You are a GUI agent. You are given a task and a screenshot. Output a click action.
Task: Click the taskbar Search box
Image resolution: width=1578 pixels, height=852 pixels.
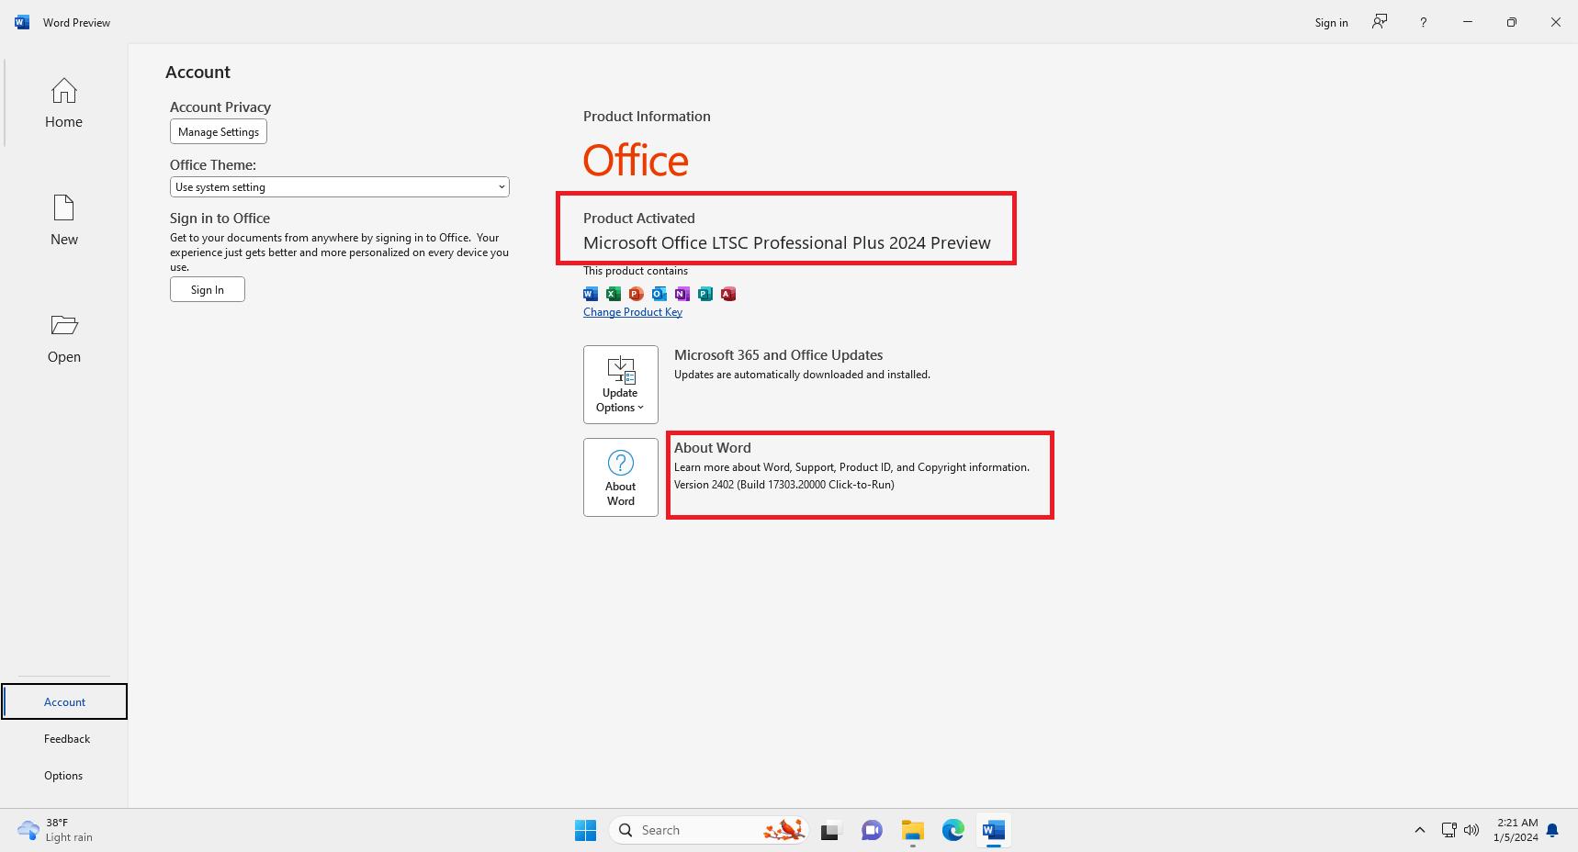click(x=708, y=830)
